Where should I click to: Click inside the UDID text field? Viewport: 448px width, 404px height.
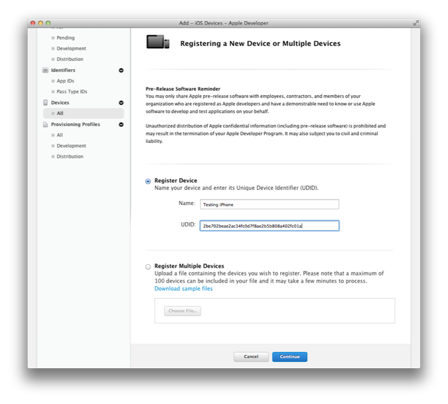pyautogui.click(x=269, y=226)
